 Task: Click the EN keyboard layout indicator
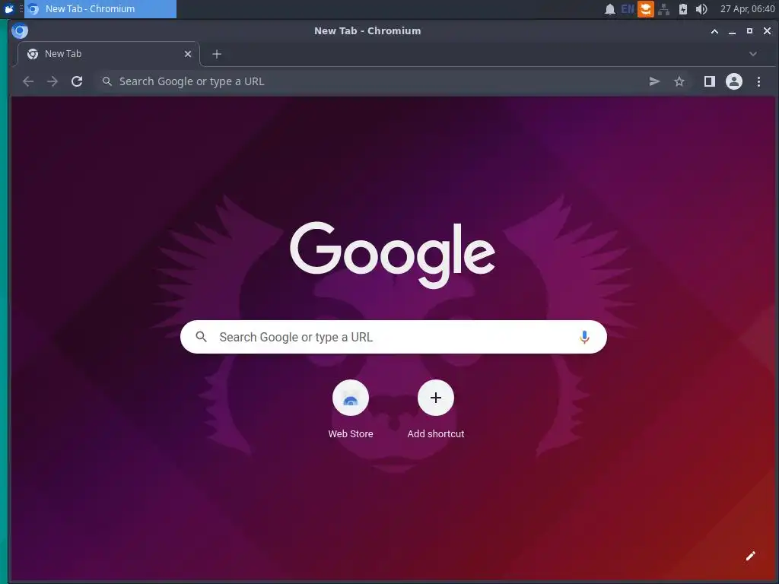point(628,9)
